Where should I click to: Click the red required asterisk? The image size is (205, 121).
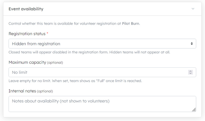pyautogui.click(x=47, y=34)
